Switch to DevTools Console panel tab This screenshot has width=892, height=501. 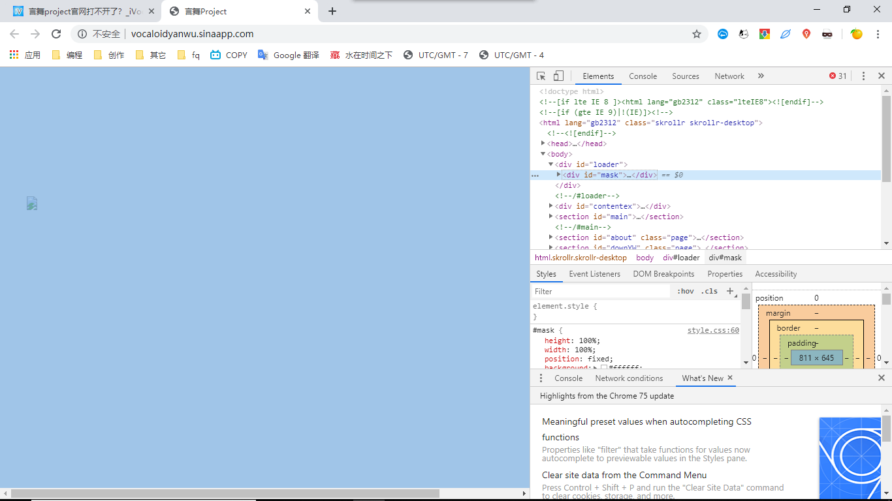tap(643, 76)
